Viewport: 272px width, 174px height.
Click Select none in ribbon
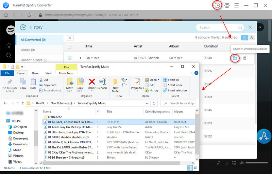click(173, 85)
